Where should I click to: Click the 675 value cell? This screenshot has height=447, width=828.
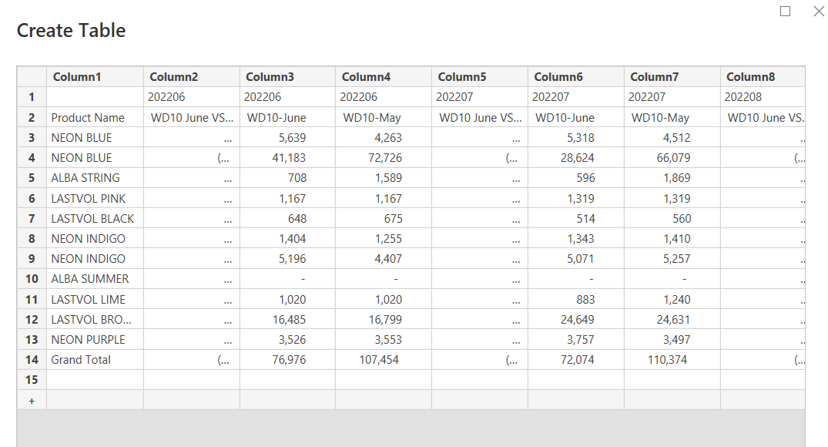tap(384, 218)
